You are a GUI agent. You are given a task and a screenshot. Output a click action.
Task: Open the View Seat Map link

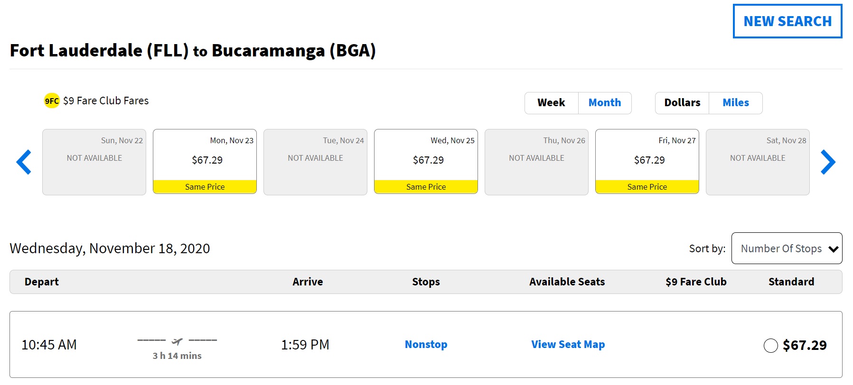pyautogui.click(x=568, y=345)
